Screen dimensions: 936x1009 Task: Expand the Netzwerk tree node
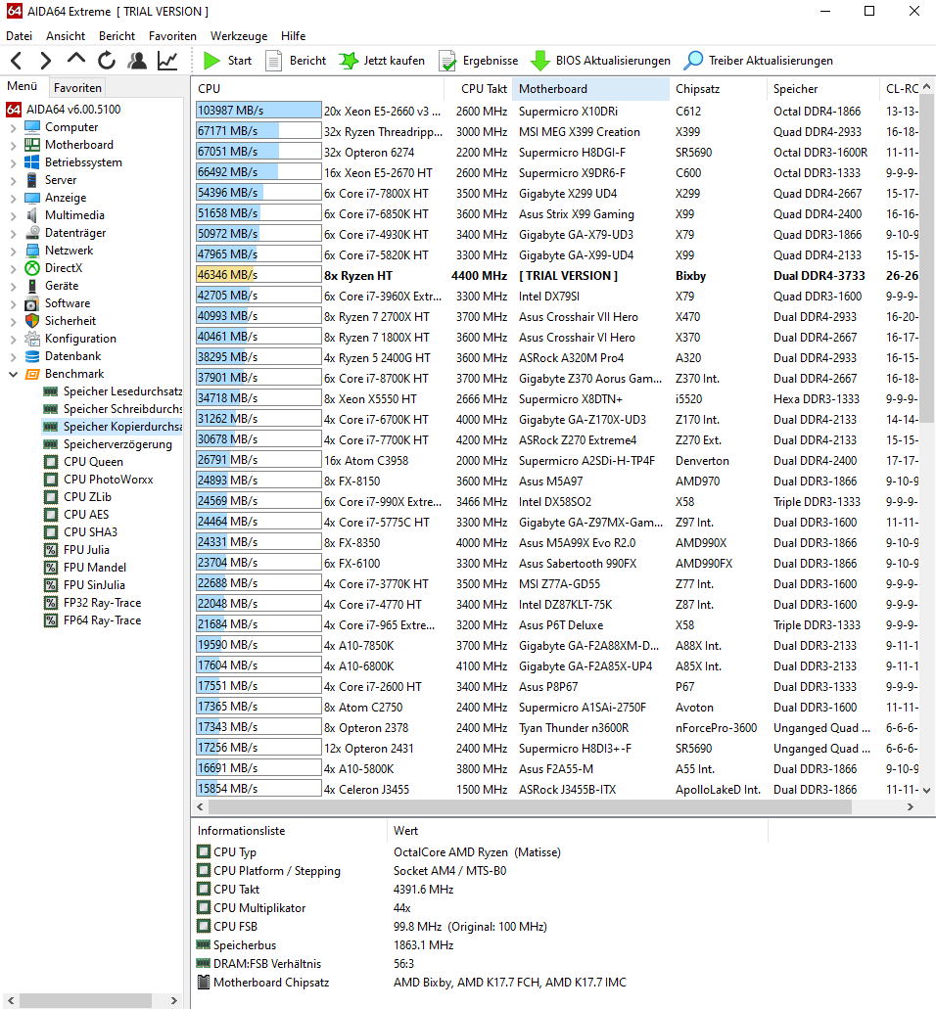pos(13,251)
